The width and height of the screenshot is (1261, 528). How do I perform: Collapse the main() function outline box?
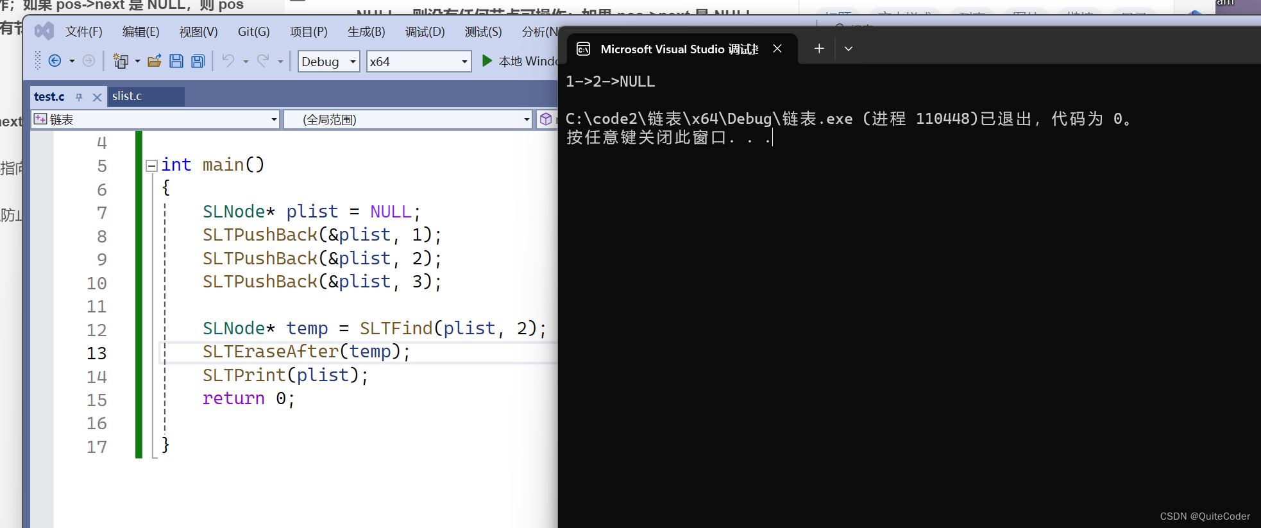(152, 166)
